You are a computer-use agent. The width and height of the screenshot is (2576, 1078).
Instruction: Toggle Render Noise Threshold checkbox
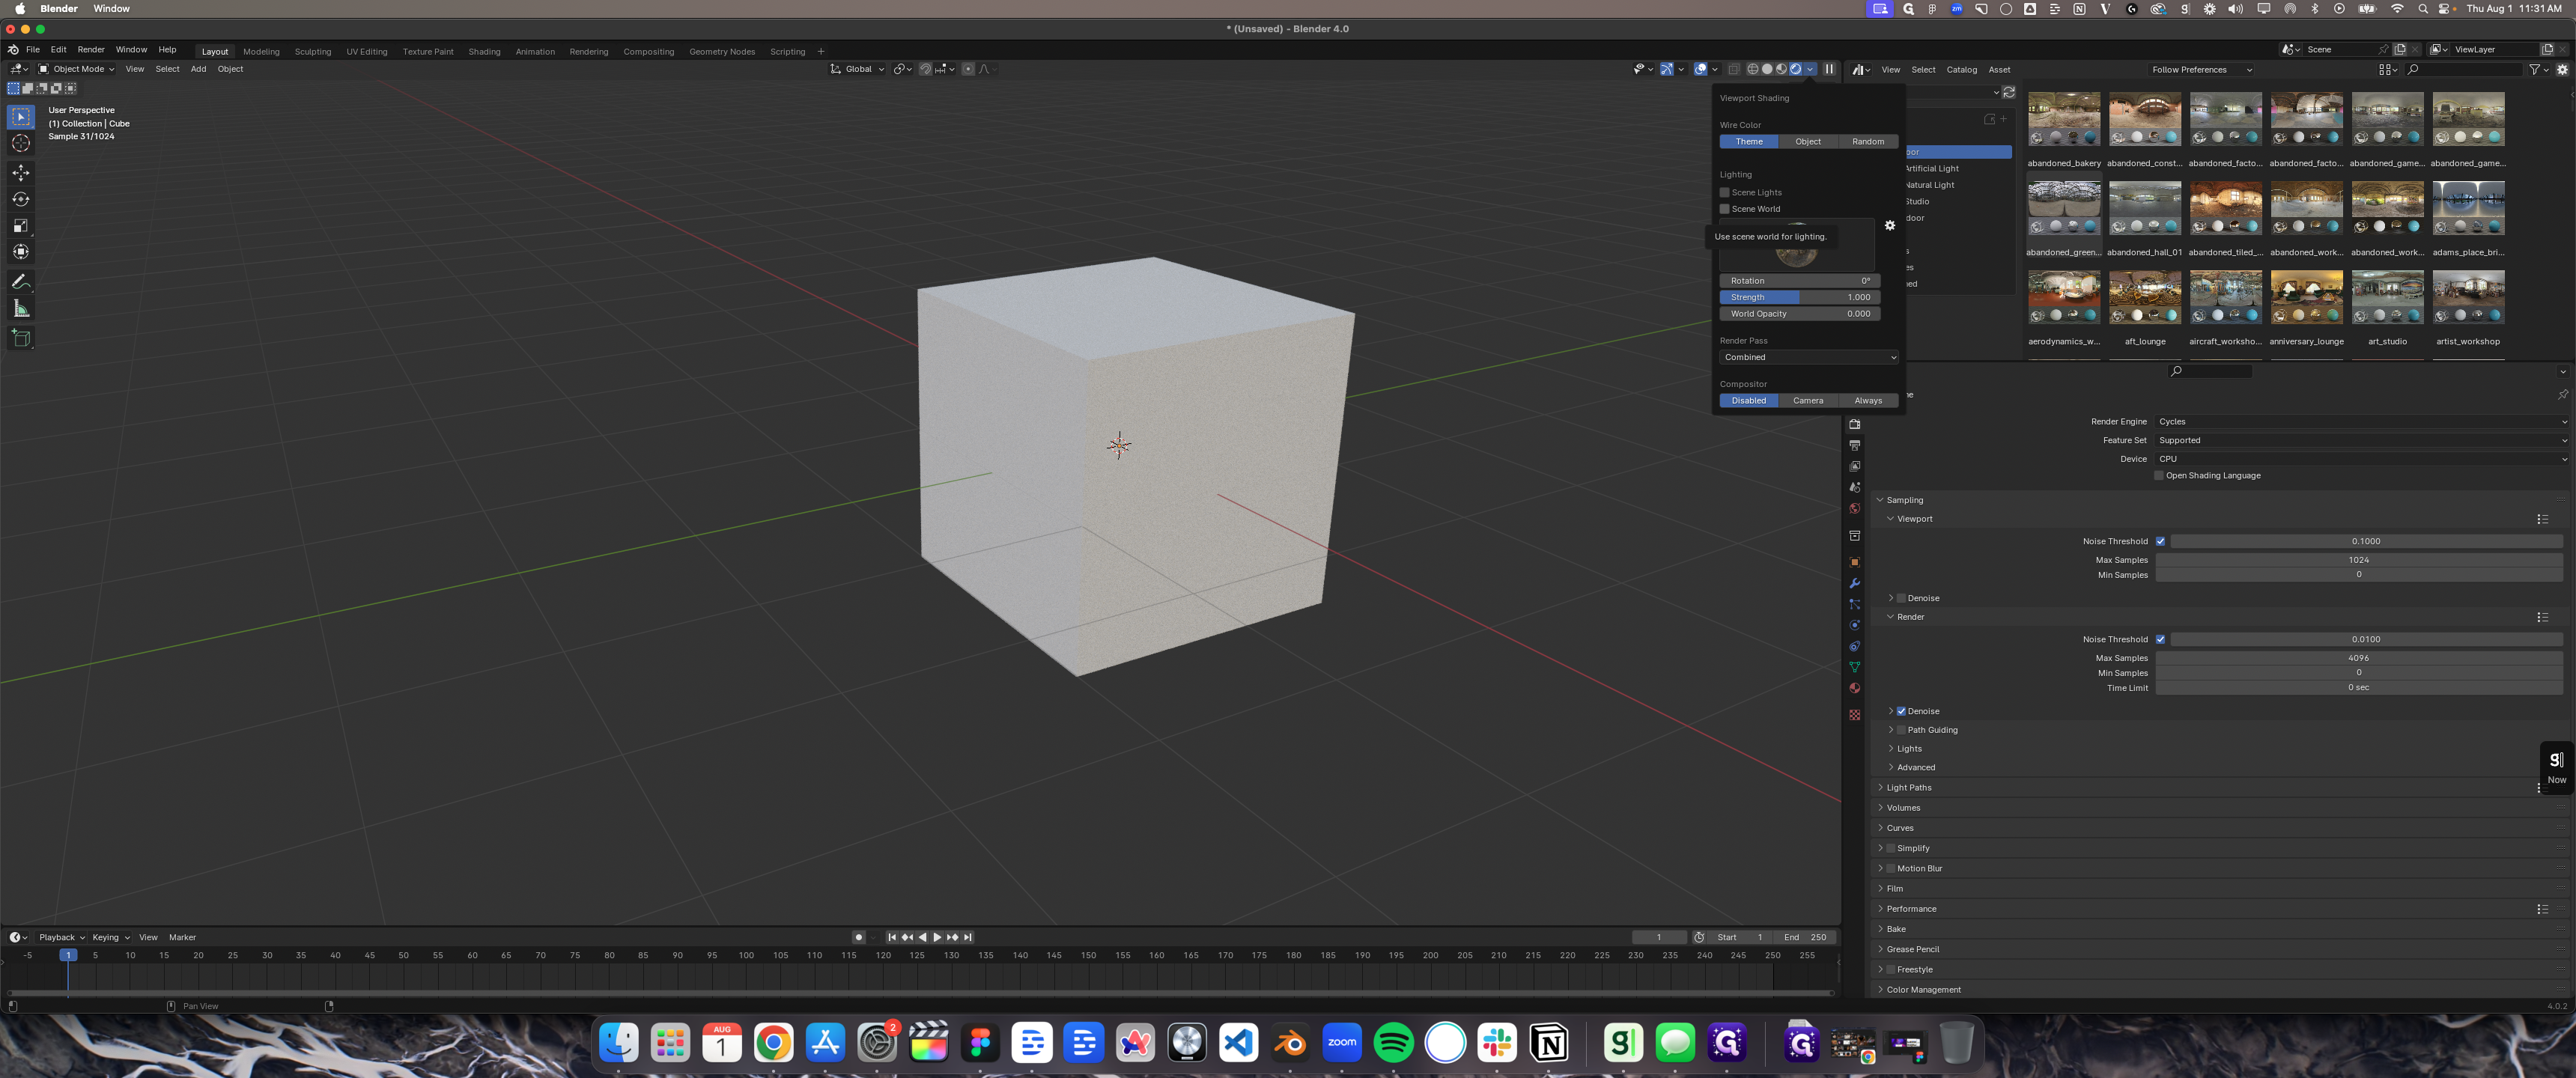coord(2161,639)
